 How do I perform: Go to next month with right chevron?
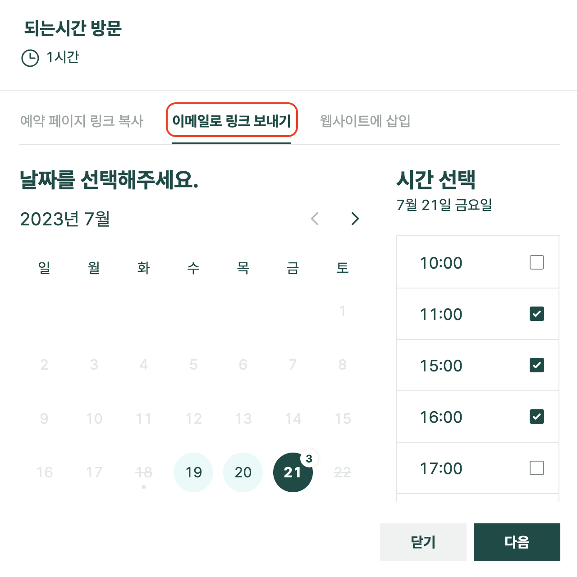pos(355,219)
